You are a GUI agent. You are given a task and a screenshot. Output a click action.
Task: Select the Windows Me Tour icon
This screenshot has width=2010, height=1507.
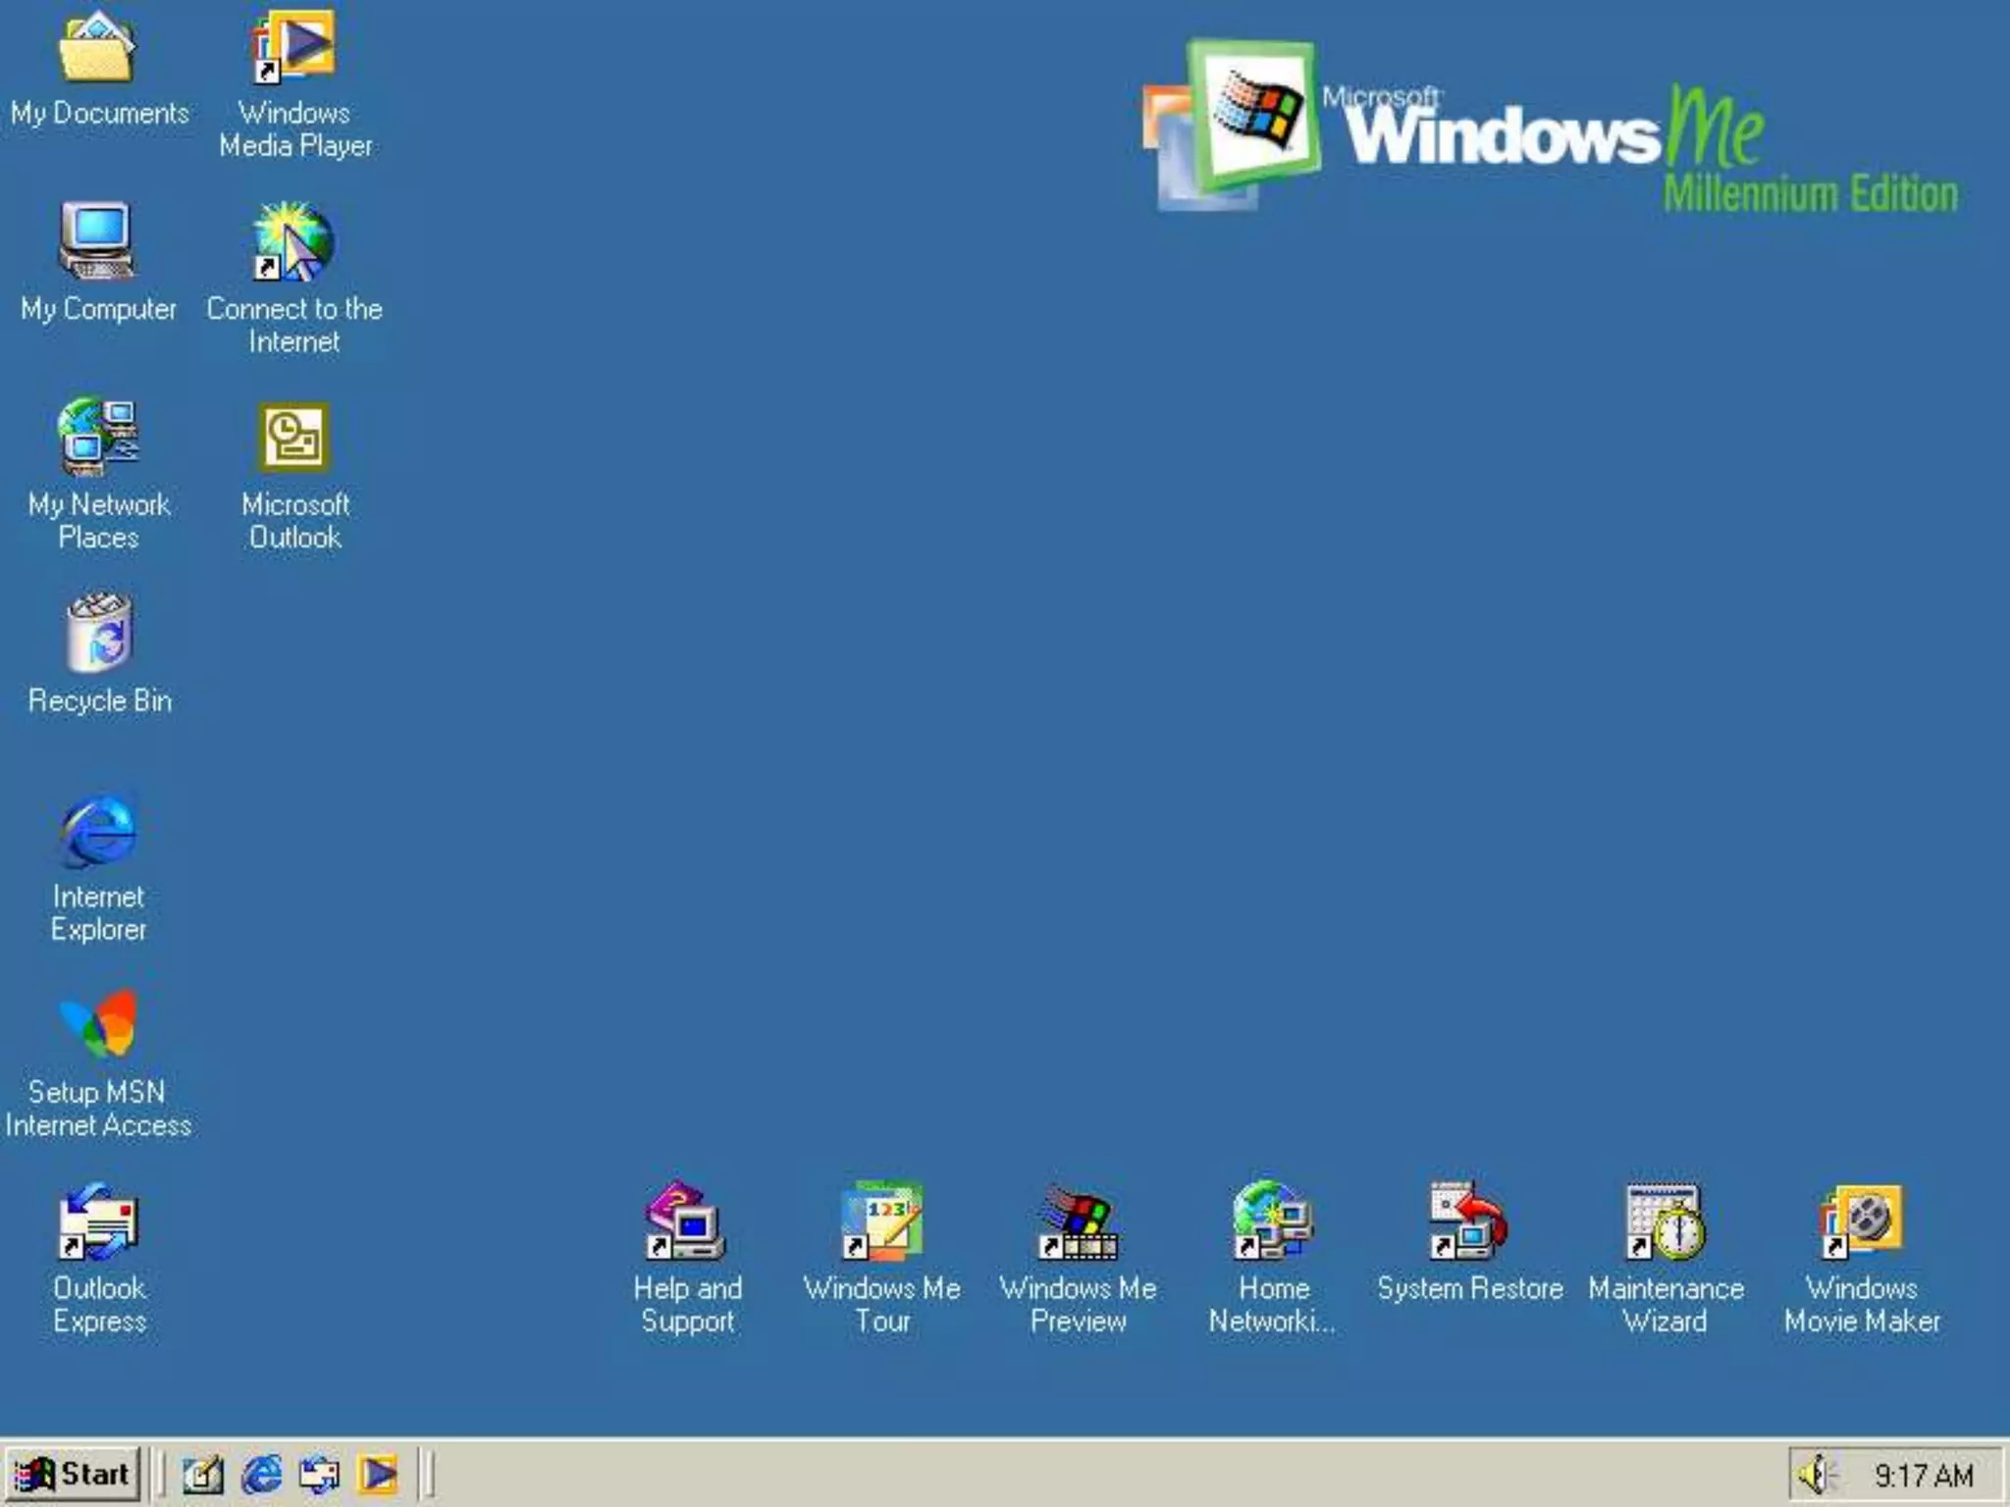[x=882, y=1222]
